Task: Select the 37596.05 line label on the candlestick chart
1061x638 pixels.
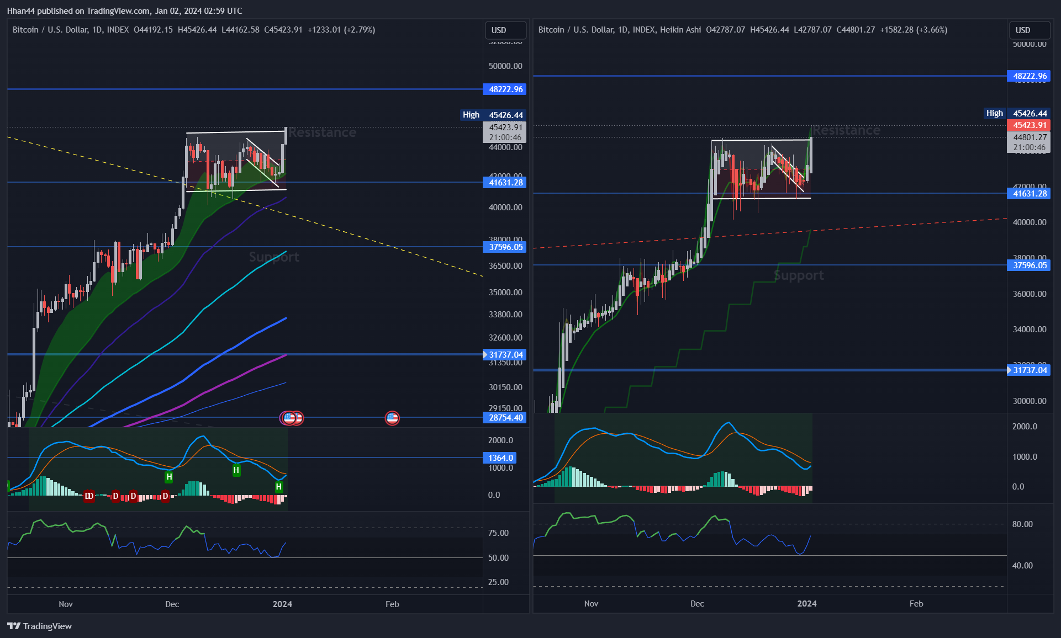Action: click(505, 247)
